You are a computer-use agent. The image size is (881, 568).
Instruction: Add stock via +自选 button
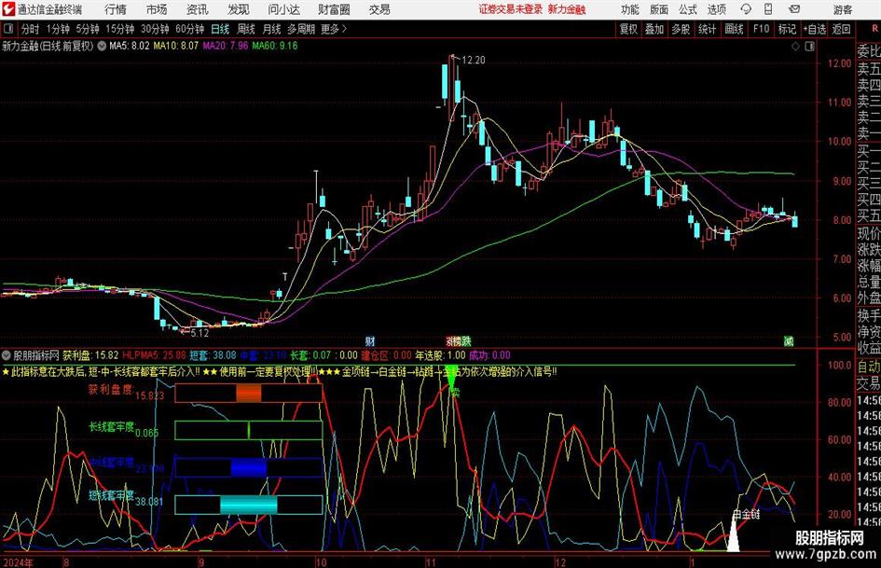click(x=815, y=29)
